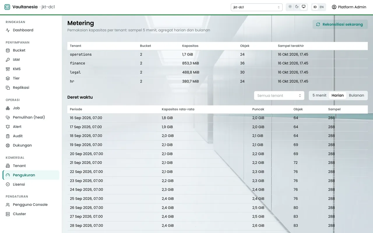The height and width of the screenshot is (233, 373).
Task: Click the Dashboard pulse icon in sidebar
Action: pyautogui.click(x=8, y=30)
